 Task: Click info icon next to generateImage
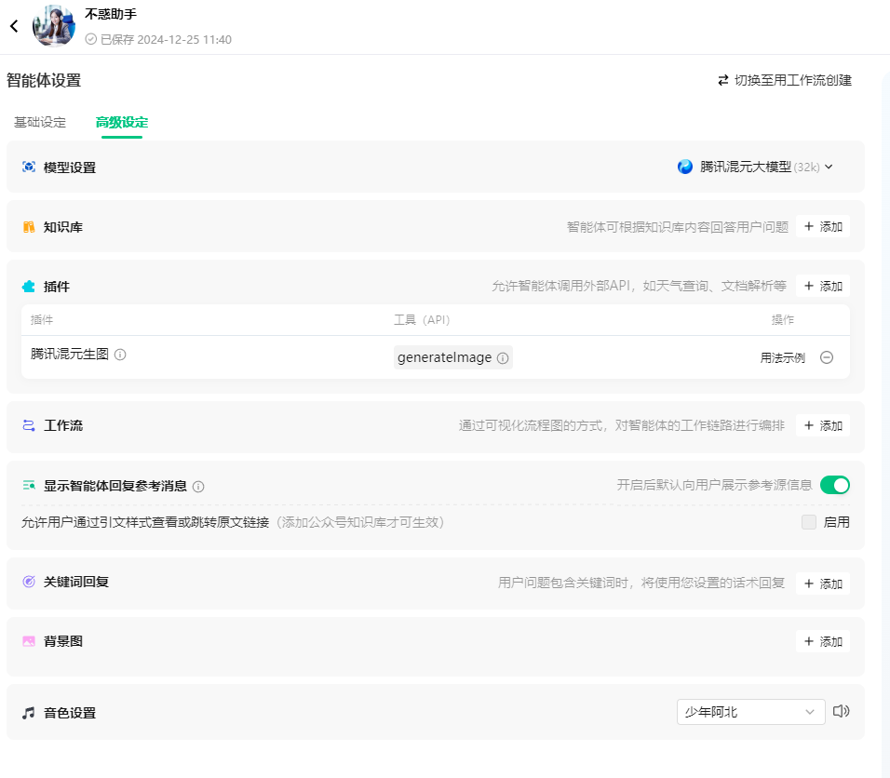pyautogui.click(x=503, y=358)
